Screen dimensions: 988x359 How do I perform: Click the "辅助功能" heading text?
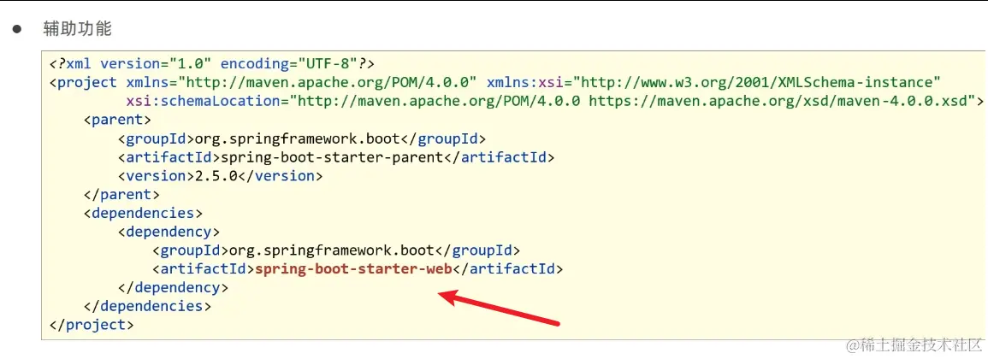78,29
